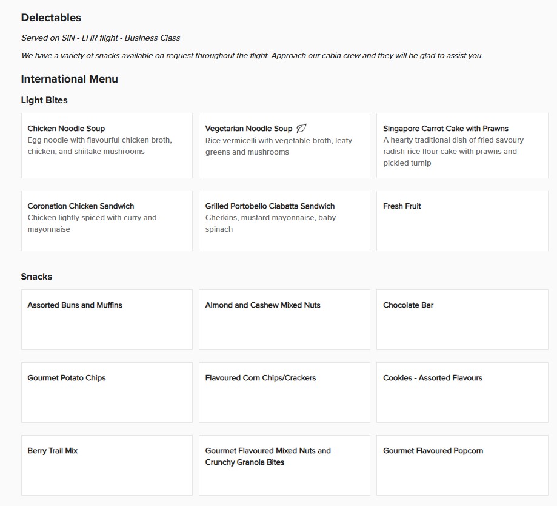Click the Fresh Fruit card
Viewport: 557px width, 506px height.
(x=462, y=221)
